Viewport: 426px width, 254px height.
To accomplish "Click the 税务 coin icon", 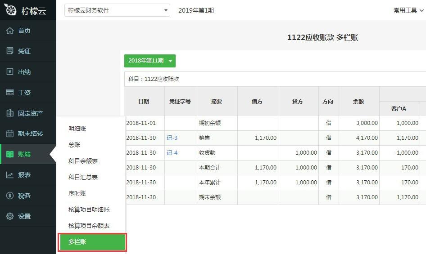I will pyautogui.click(x=10, y=196).
